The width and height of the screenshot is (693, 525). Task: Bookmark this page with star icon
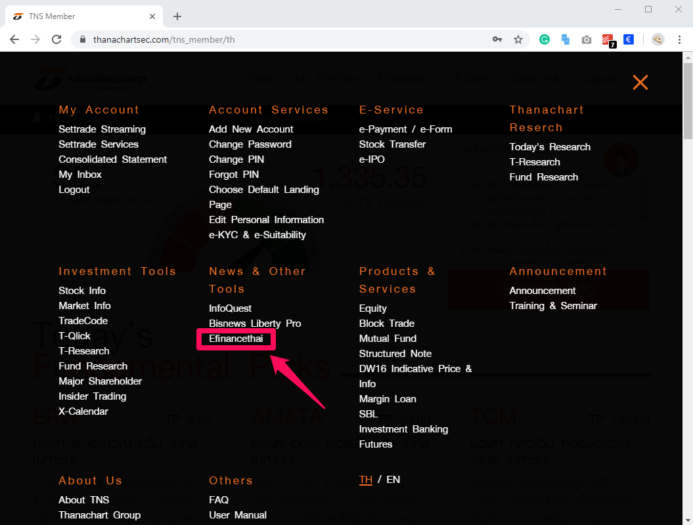[518, 40]
